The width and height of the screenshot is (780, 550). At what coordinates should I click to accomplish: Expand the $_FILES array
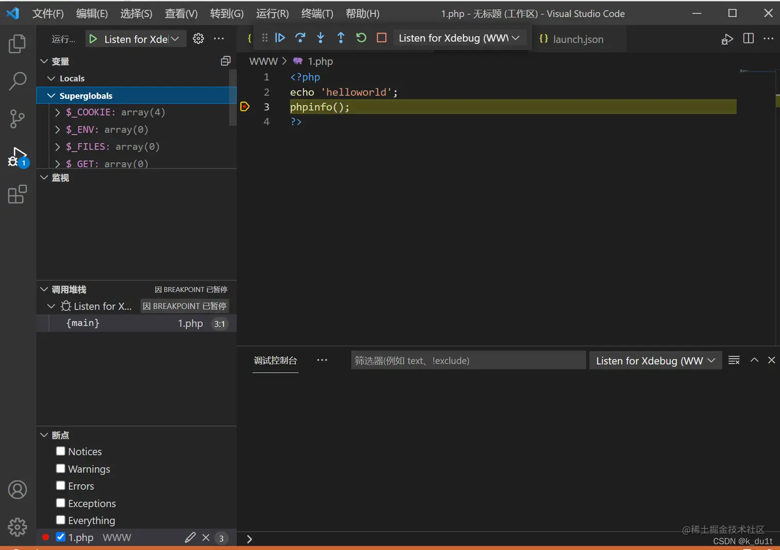pyautogui.click(x=57, y=146)
